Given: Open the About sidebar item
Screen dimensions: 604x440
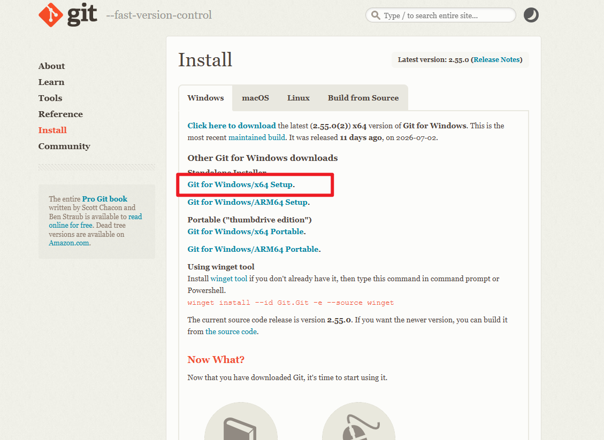Looking at the screenshot, I should [51, 66].
